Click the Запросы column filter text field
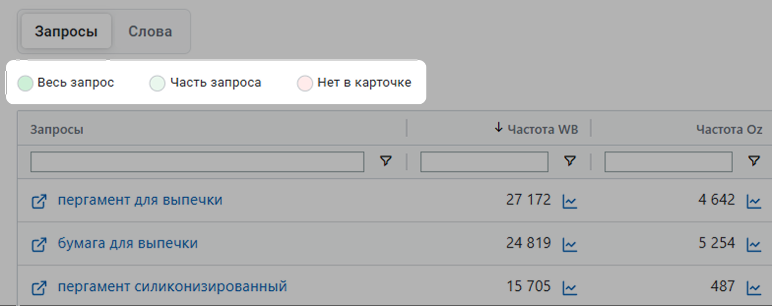The image size is (772, 306). pos(197,161)
